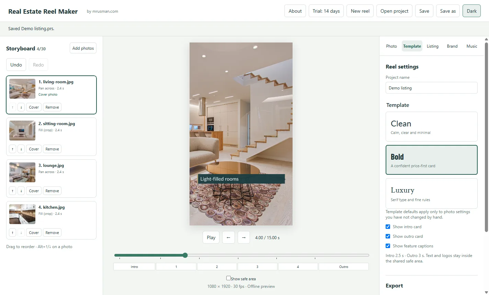This screenshot has width=489, height=295.
Task: Click the playback timeline slider handle
Action: coord(185,255)
